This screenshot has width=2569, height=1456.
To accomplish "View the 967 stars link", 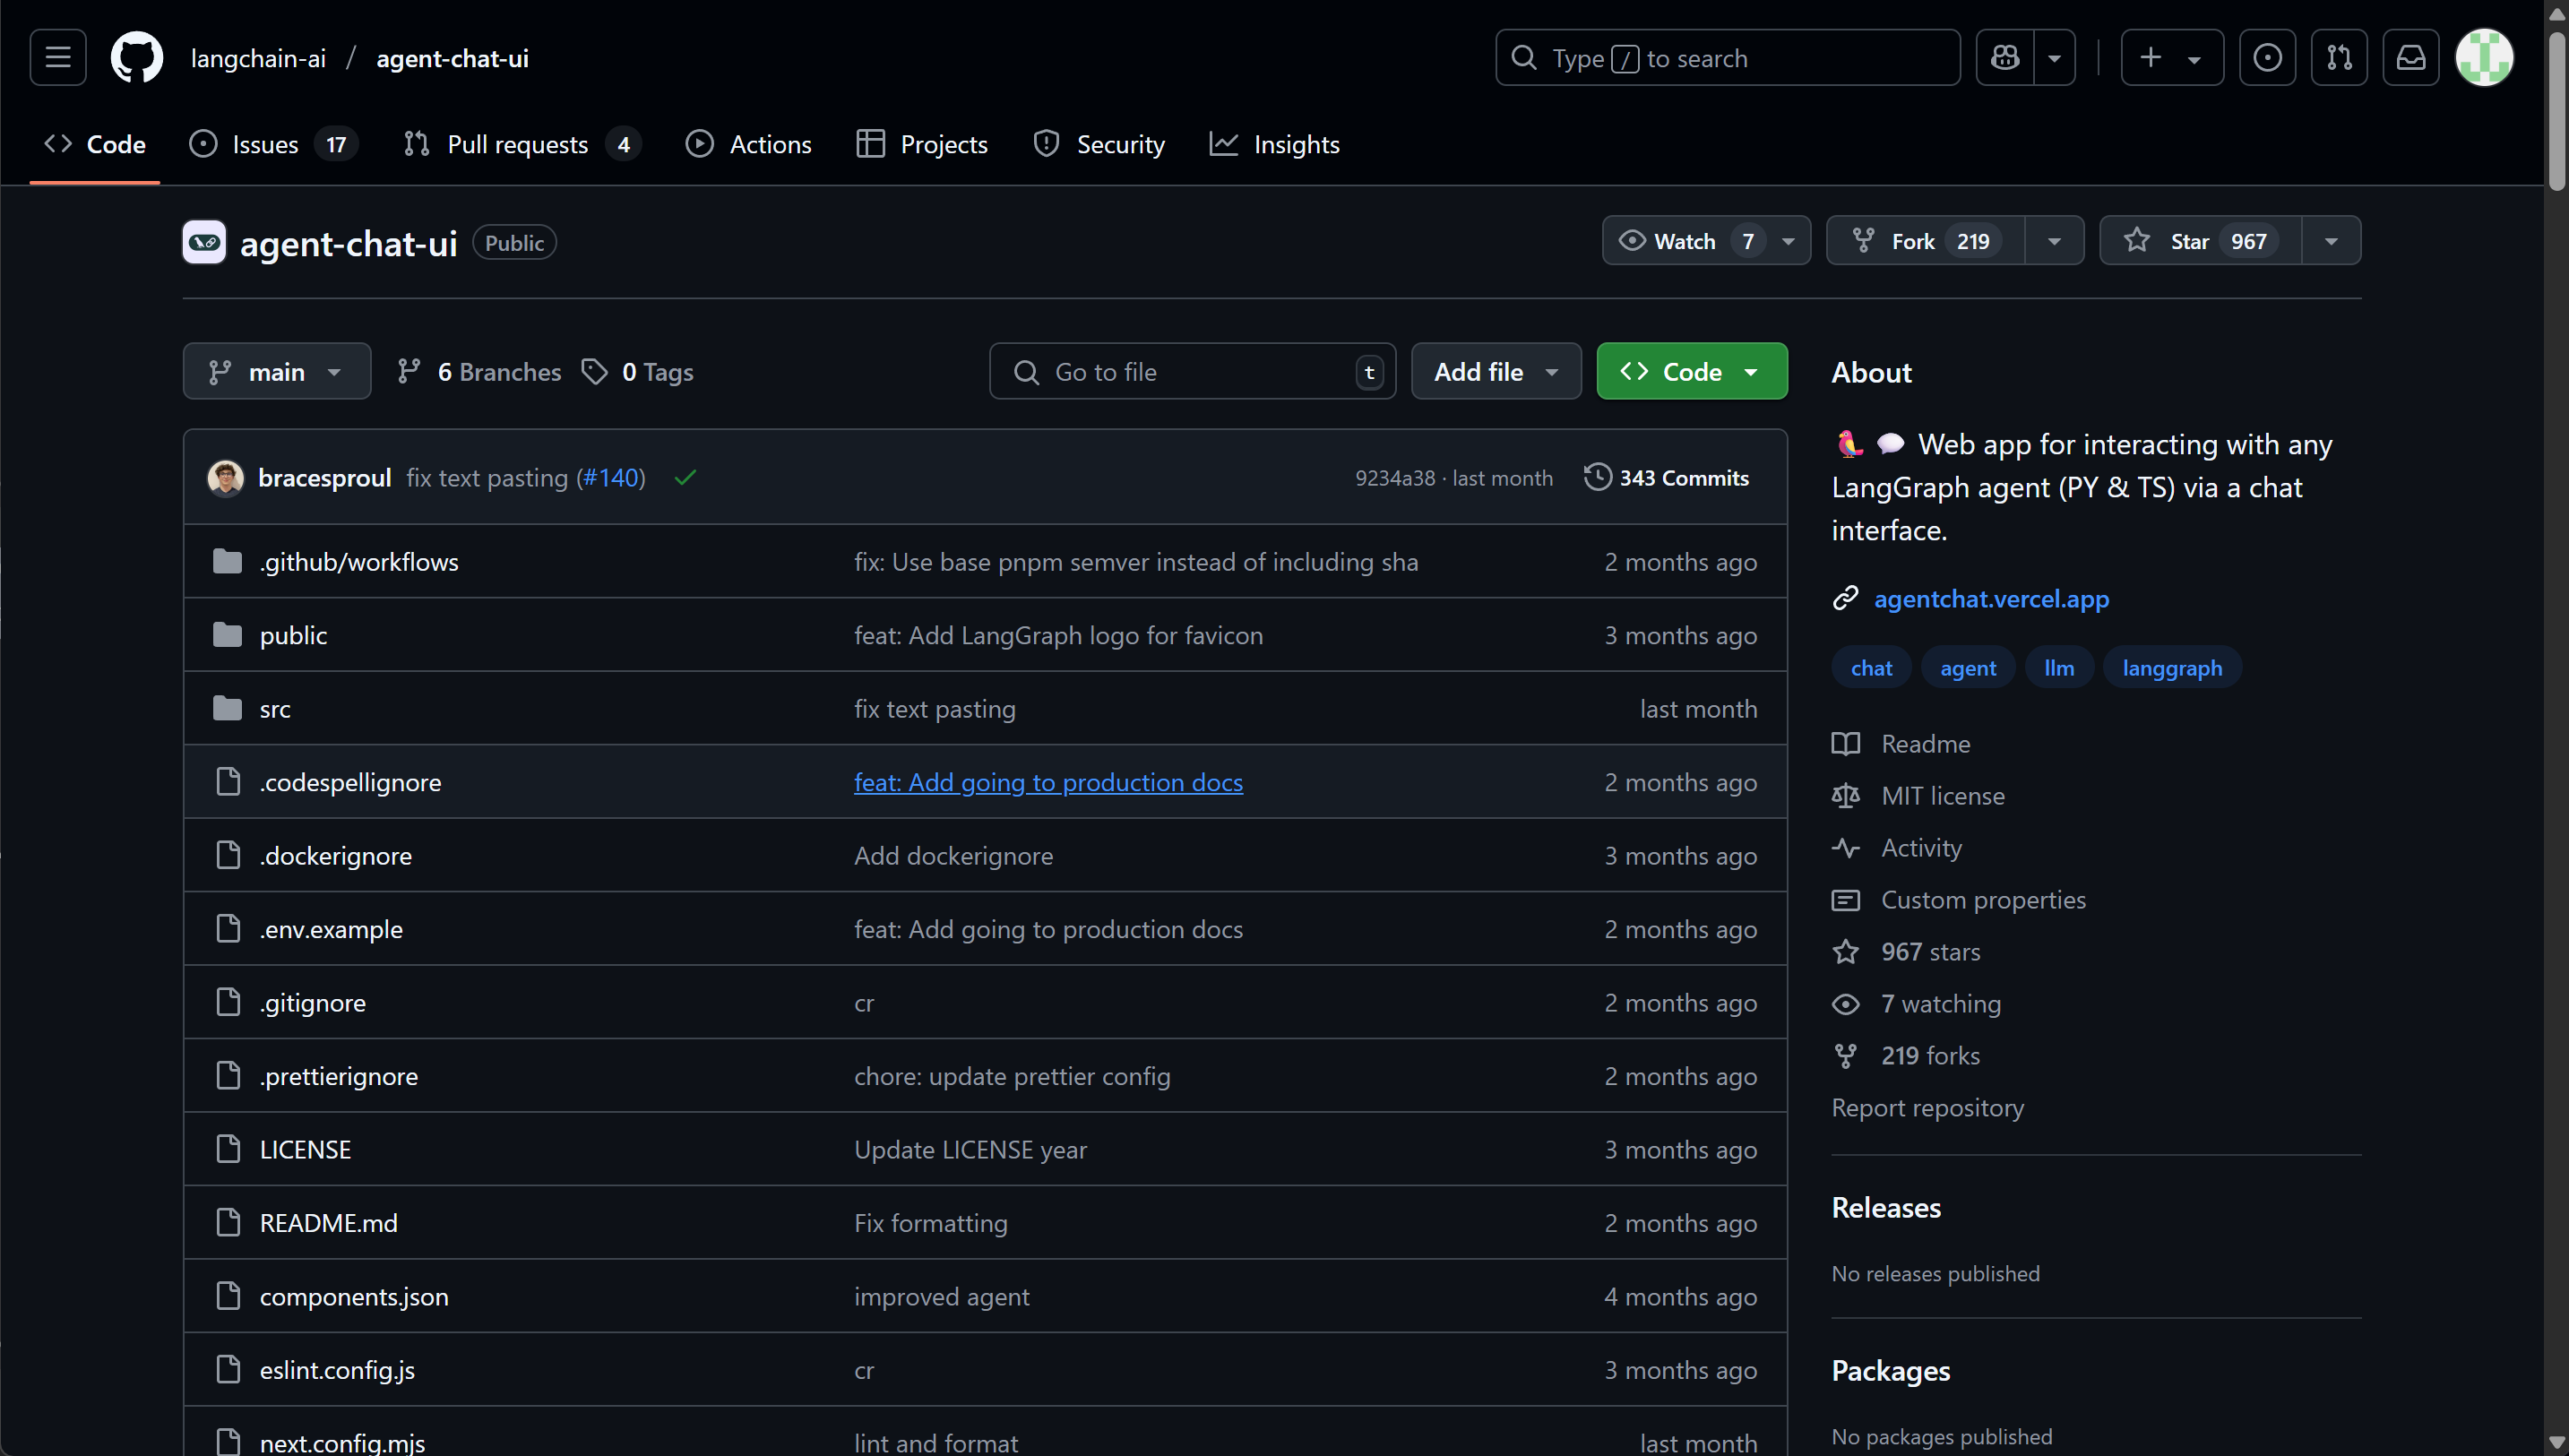I will (1906, 952).
